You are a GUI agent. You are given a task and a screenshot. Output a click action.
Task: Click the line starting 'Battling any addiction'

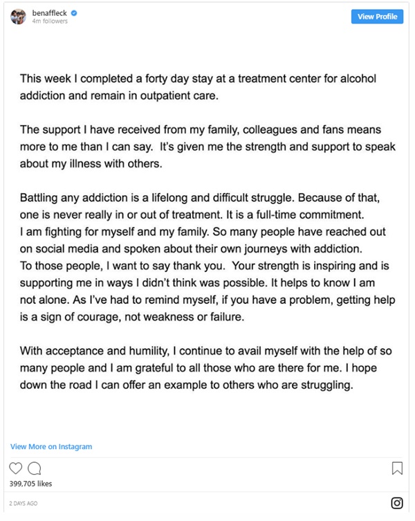[x=200, y=198]
